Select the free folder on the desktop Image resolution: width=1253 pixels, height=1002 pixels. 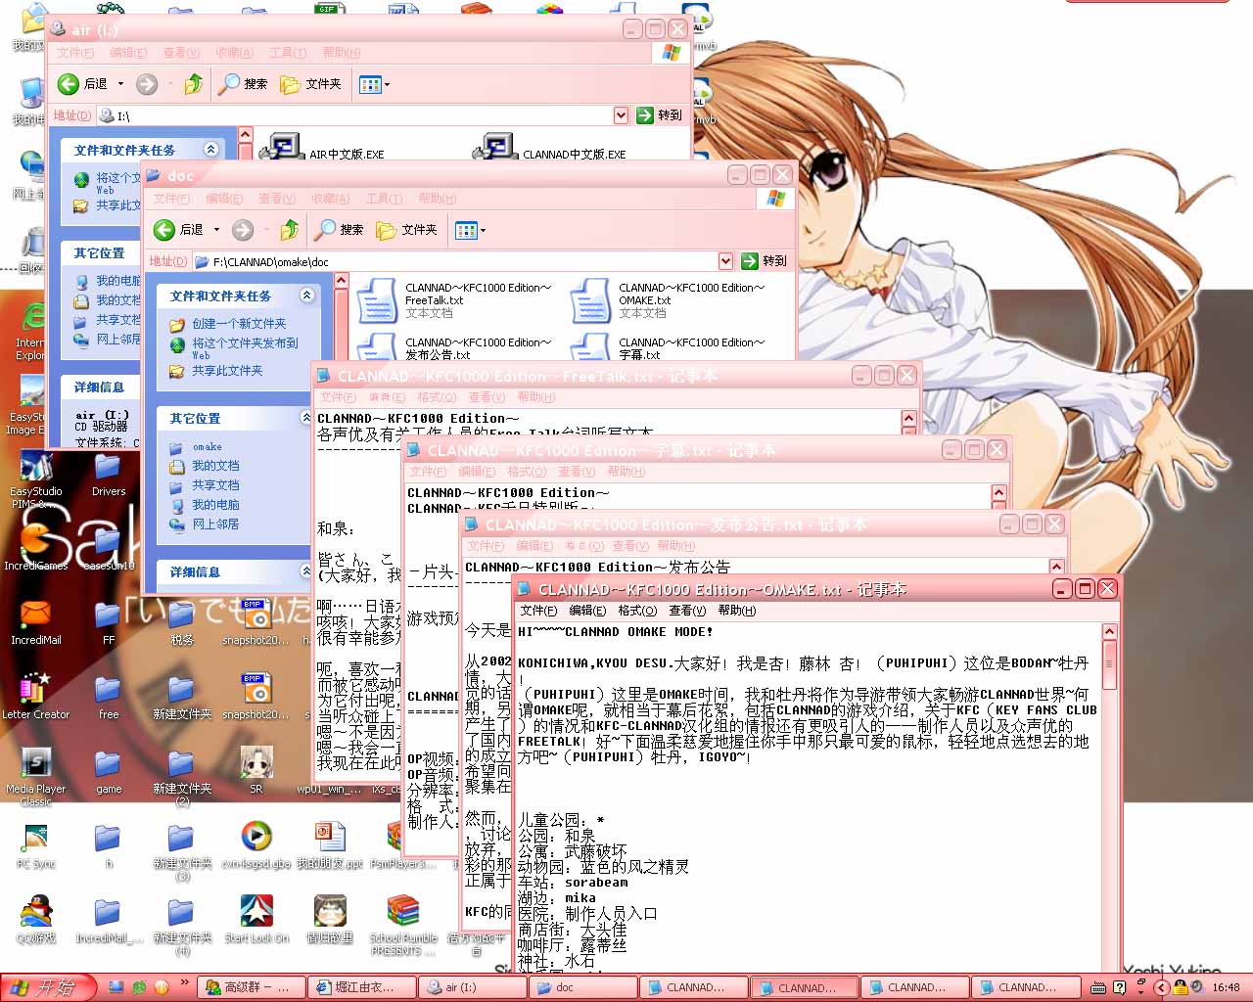[x=109, y=696]
